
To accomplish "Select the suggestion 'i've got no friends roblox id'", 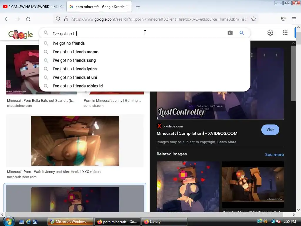I will 145,86.
